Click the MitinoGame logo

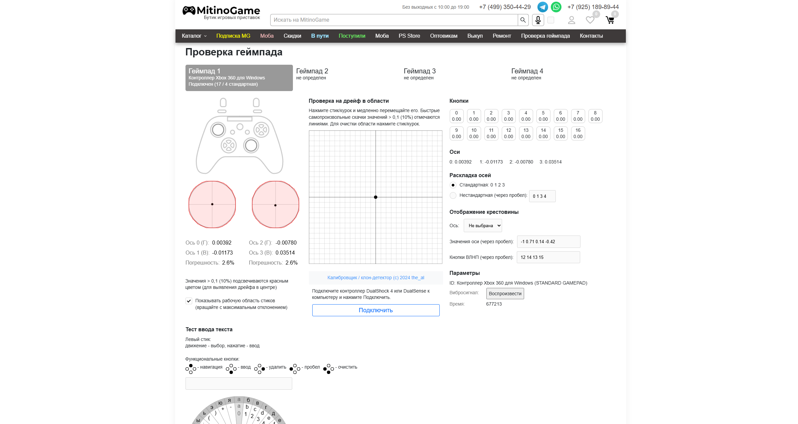click(x=221, y=13)
